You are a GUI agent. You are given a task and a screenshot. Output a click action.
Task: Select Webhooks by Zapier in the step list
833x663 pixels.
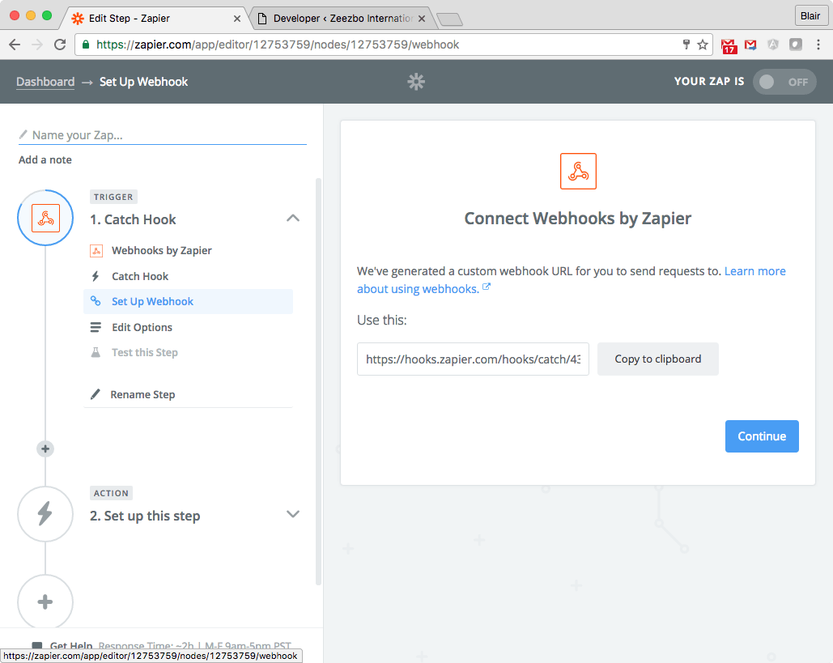[162, 251]
